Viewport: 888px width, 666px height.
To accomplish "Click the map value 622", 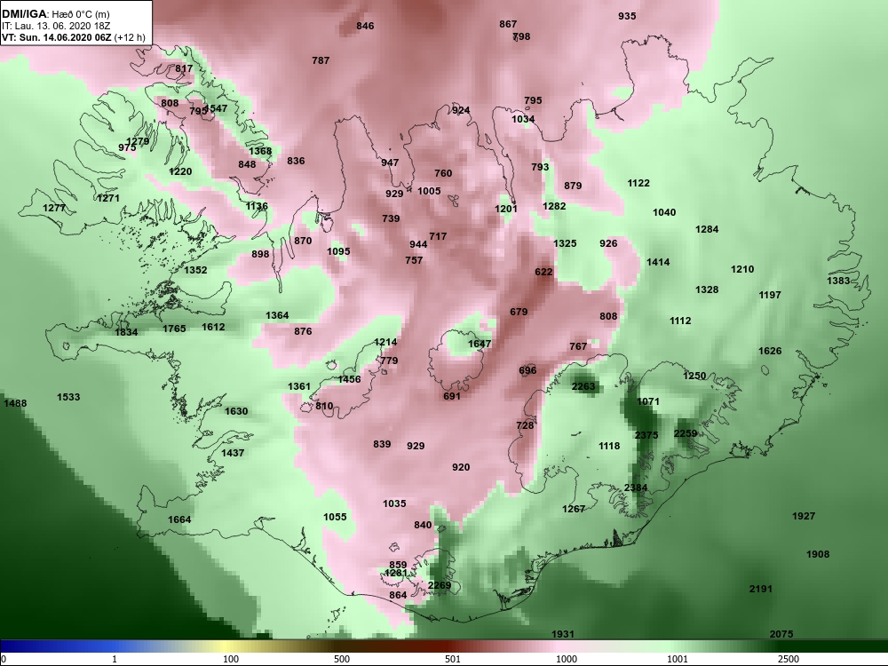I will coord(543,272).
